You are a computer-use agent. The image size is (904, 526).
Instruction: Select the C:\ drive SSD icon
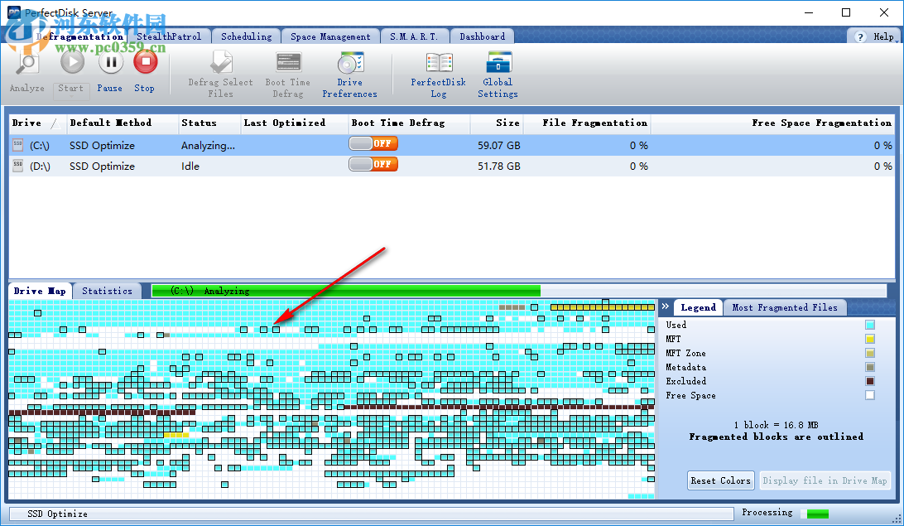18,145
